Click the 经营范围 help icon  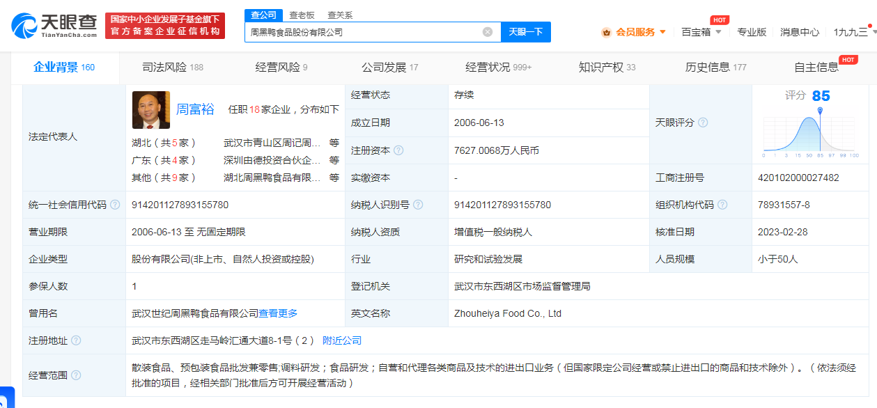pyautogui.click(x=76, y=375)
